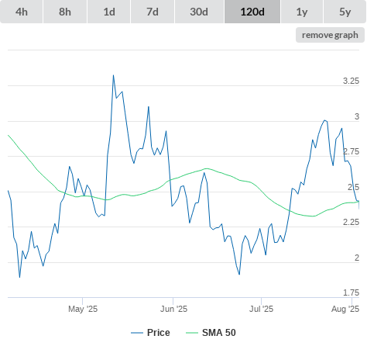367x353 pixels.
Task: Open the 7d time range view
Action: click(x=153, y=12)
